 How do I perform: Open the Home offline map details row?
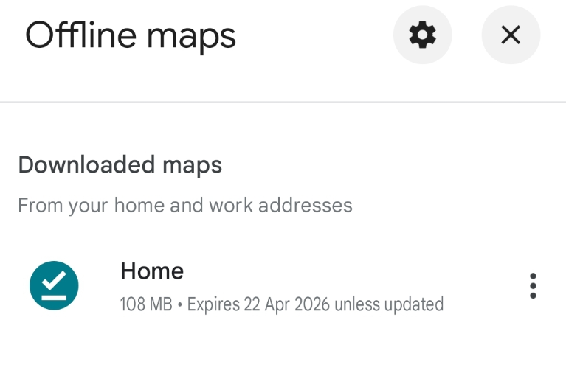coord(283,286)
